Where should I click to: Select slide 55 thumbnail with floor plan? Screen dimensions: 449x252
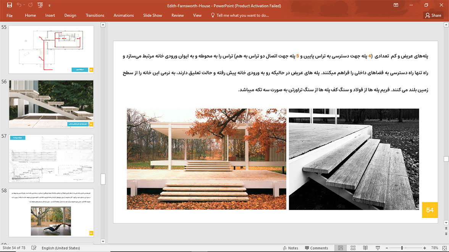point(51,50)
